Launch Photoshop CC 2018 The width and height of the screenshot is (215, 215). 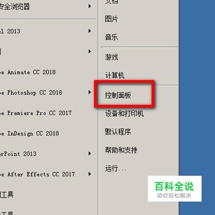pyautogui.click(x=31, y=92)
